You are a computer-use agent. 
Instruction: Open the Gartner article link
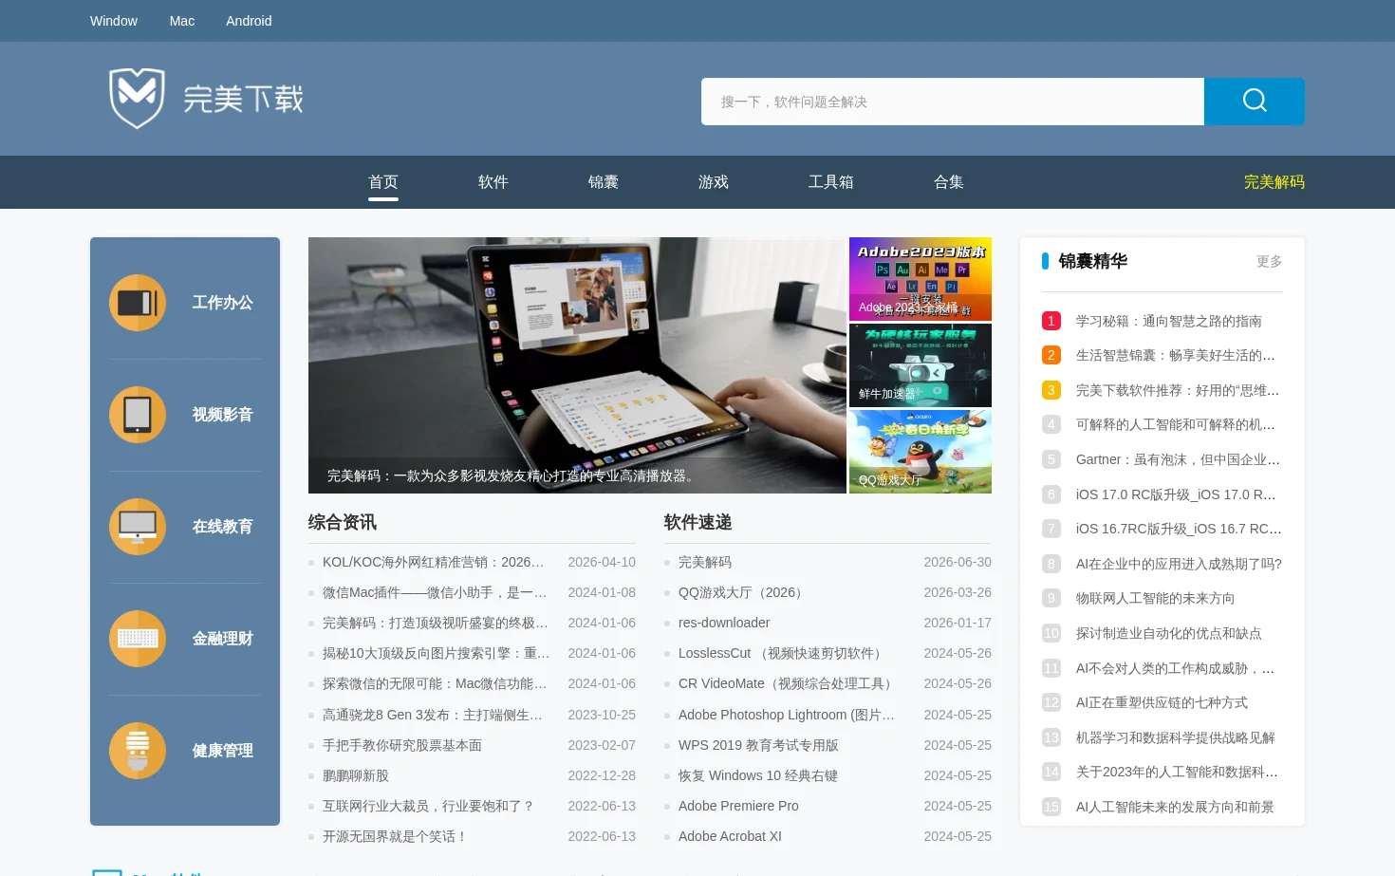(x=1178, y=460)
